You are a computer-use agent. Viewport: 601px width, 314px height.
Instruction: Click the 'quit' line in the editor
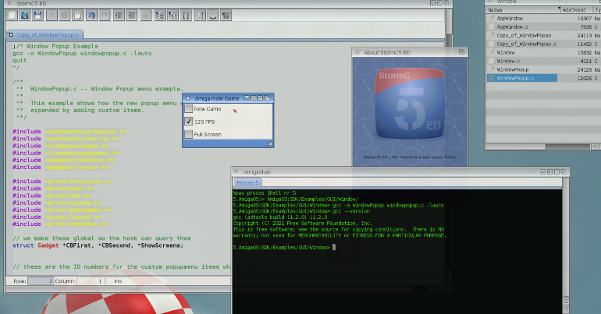(20, 61)
